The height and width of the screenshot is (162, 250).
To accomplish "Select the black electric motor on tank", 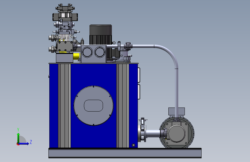I will [x=100, y=35].
